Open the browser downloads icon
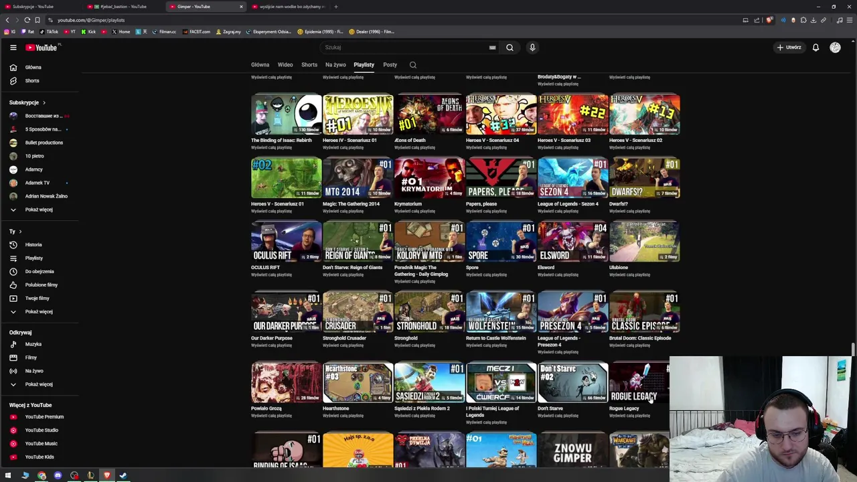Viewport: 857px width, 482px height. pos(813,20)
